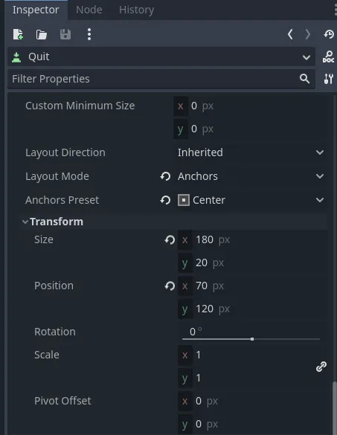Open the Layout Direction dropdown
The width and height of the screenshot is (337, 435).
coord(251,152)
